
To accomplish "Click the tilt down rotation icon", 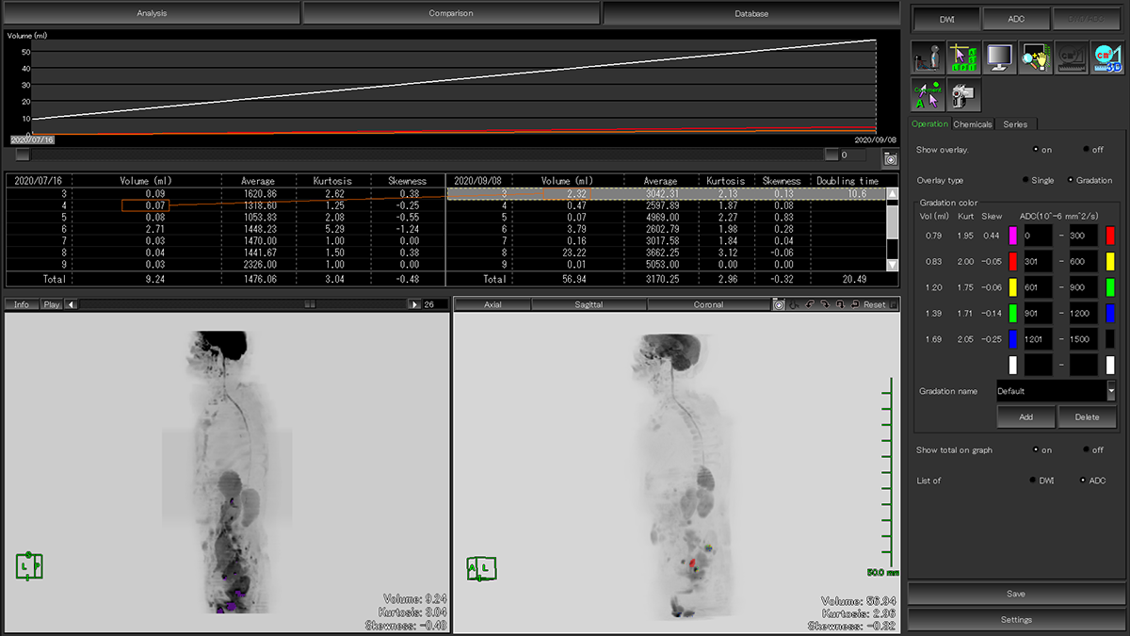I will [x=840, y=304].
